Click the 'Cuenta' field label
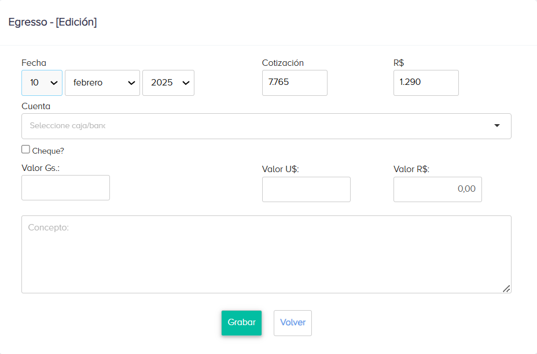The height and width of the screenshot is (354, 537). tap(36, 106)
